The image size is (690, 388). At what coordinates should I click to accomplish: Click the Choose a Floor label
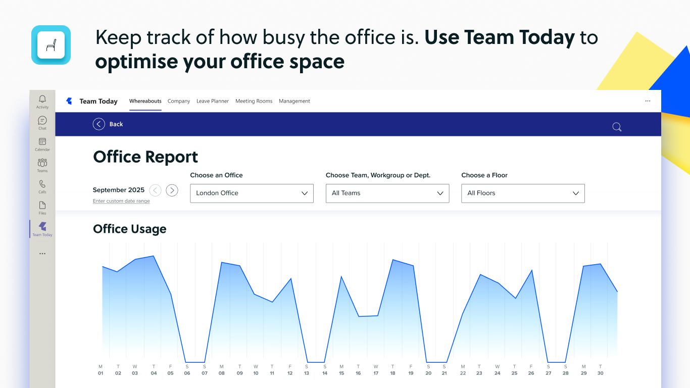[484, 175]
